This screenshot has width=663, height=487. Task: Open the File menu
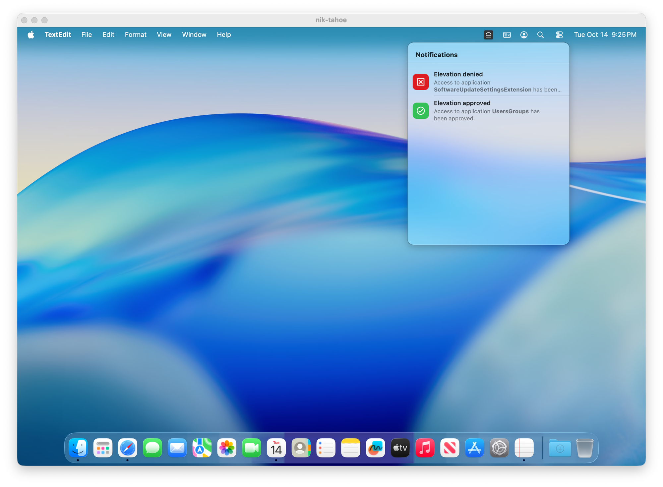[87, 35]
